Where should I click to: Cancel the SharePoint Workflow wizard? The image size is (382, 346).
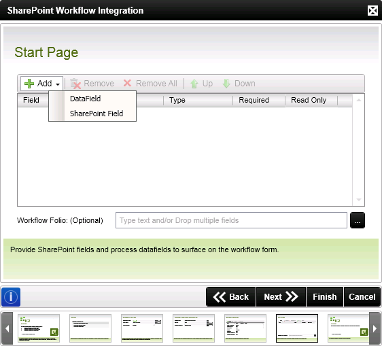[362, 297]
